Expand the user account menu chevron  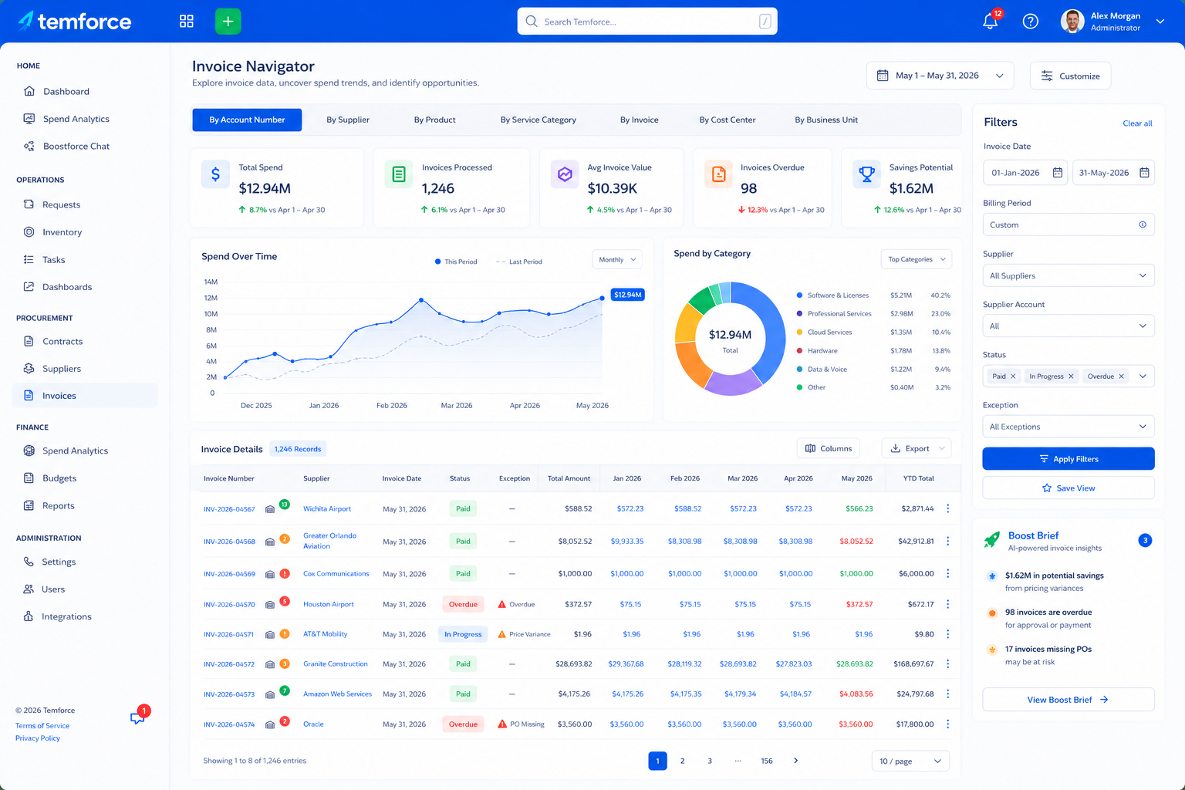pos(1160,22)
